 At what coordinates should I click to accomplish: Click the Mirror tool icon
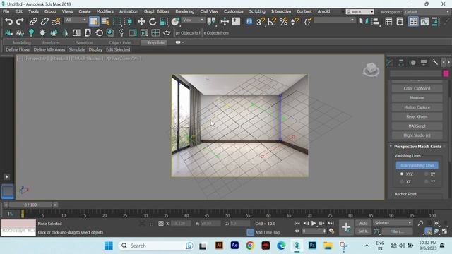coord(364,22)
